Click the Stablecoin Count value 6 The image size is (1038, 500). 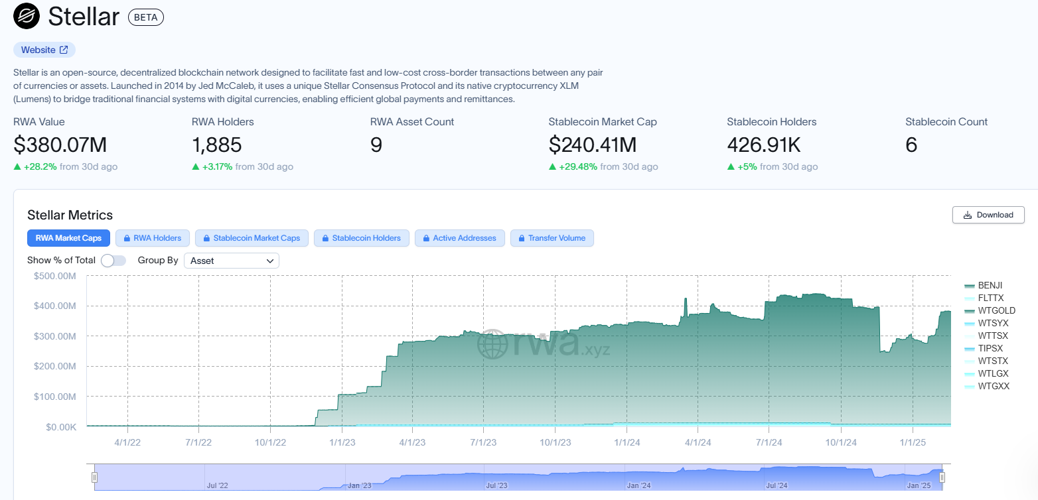click(911, 145)
